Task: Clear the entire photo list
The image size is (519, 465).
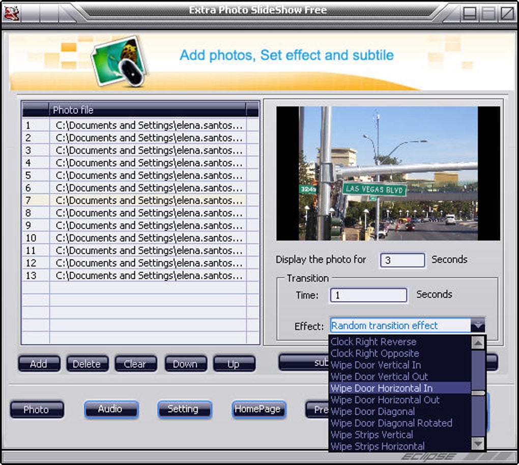Action: coord(135,364)
